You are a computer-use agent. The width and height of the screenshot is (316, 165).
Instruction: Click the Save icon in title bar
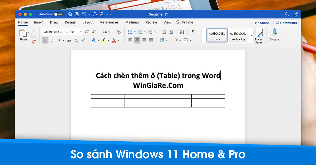77,14
